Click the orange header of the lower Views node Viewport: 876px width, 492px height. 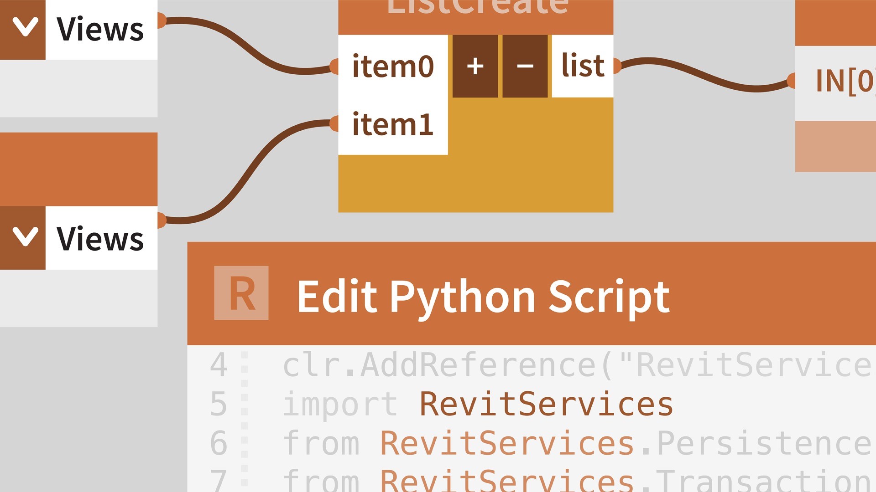[78, 169]
